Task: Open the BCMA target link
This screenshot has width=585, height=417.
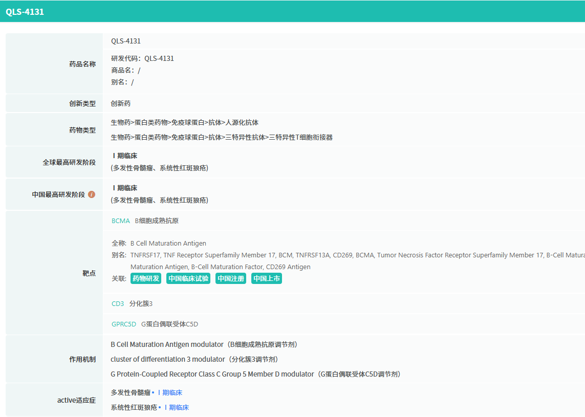Action: point(121,221)
